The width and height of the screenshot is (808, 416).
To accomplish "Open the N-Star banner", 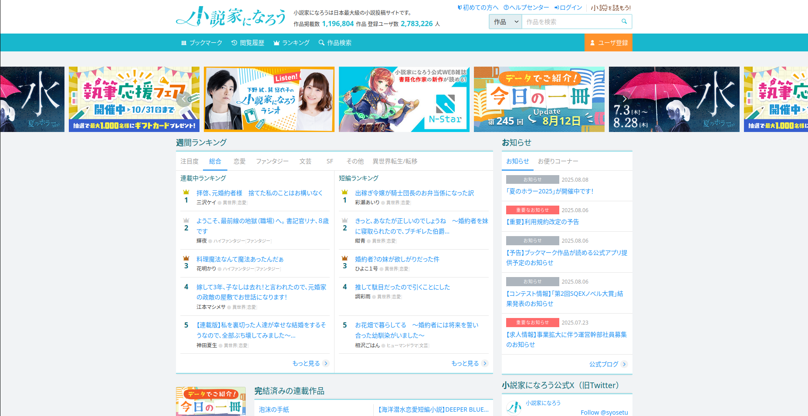I will point(404,99).
